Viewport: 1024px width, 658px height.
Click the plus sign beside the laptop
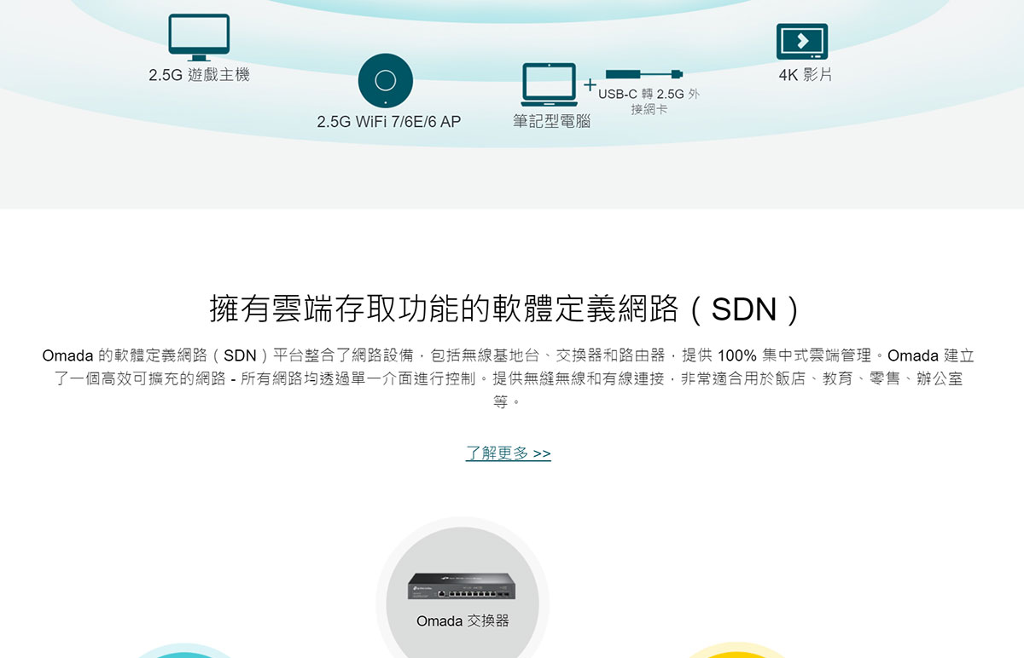pos(590,85)
